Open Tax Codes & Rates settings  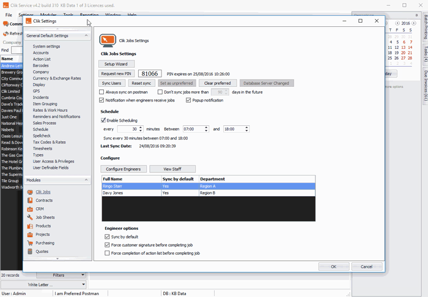pyautogui.click(x=50, y=142)
